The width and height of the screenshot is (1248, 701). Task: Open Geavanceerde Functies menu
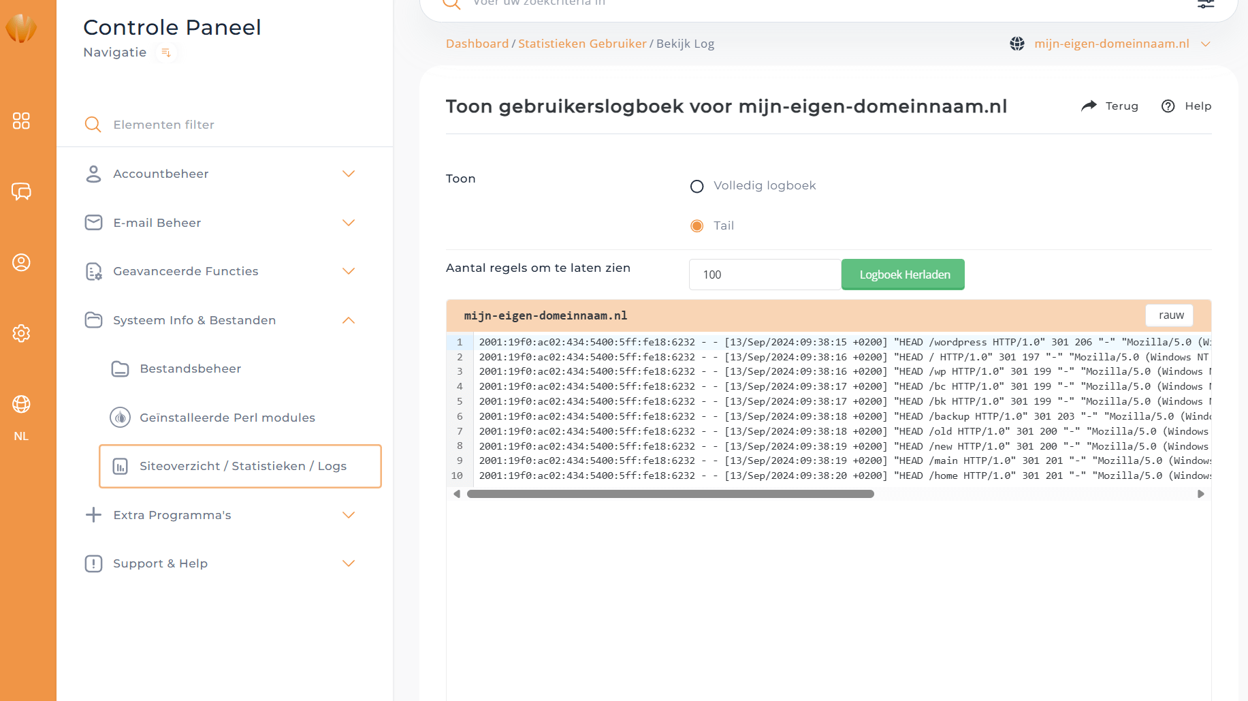(186, 271)
